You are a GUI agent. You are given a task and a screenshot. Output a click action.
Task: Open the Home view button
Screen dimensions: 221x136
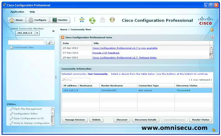point(16,20)
